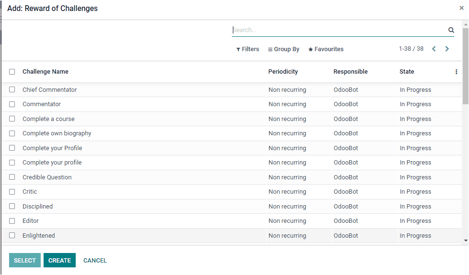
Task: Open column options three-dot icon
Action: (456, 72)
